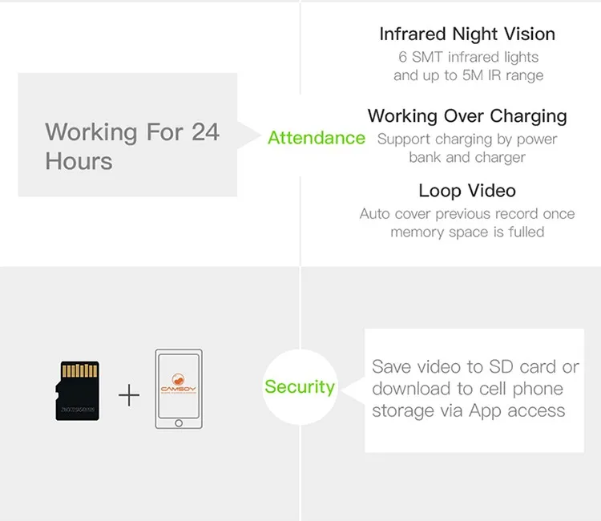Click the gold contacts on the SD card

pyautogui.click(x=79, y=370)
